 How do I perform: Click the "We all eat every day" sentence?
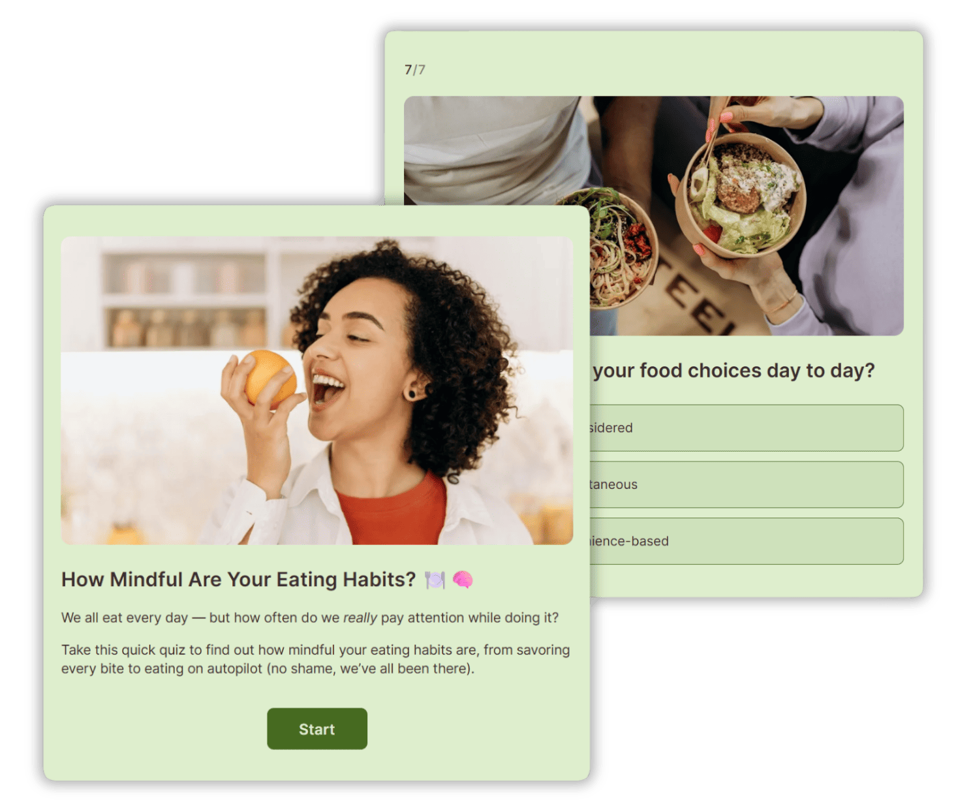310,617
